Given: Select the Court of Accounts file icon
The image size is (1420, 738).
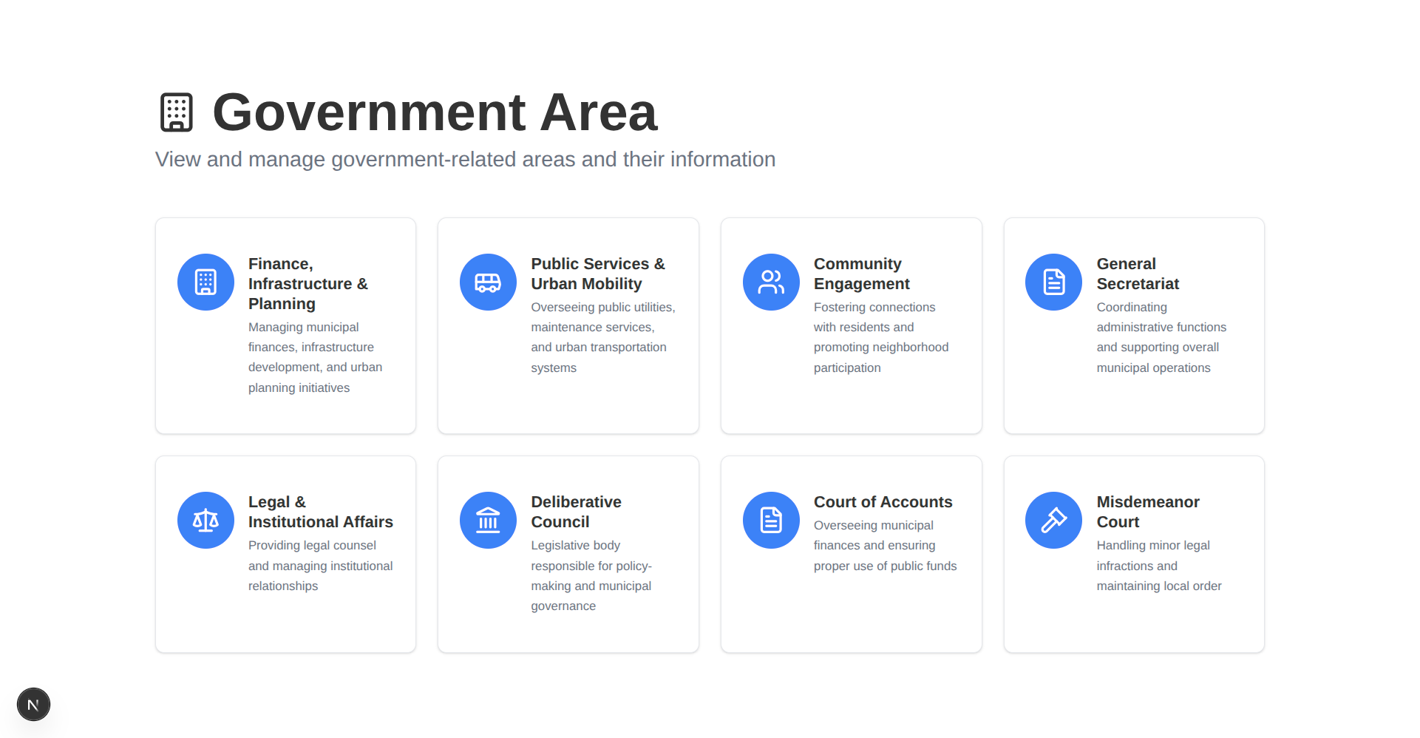Looking at the screenshot, I should click(x=771, y=520).
